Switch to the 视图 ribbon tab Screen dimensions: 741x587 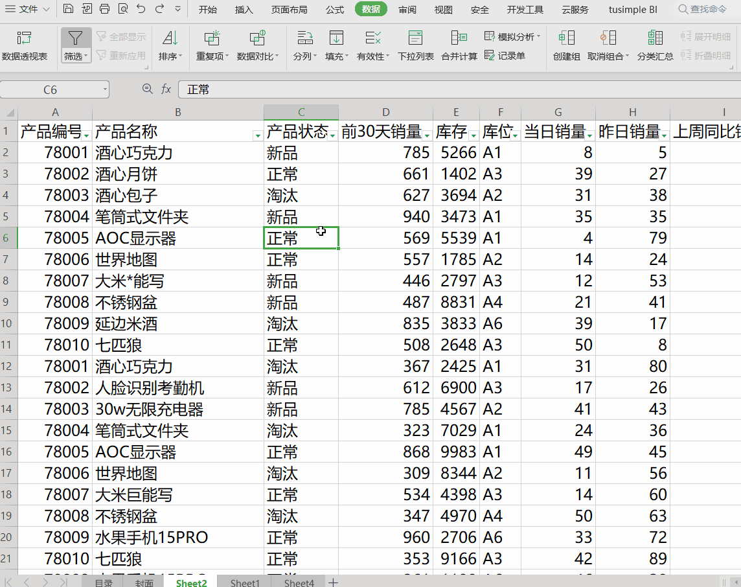click(x=443, y=10)
